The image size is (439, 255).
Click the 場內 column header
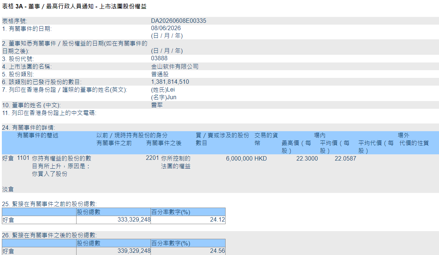(319, 135)
